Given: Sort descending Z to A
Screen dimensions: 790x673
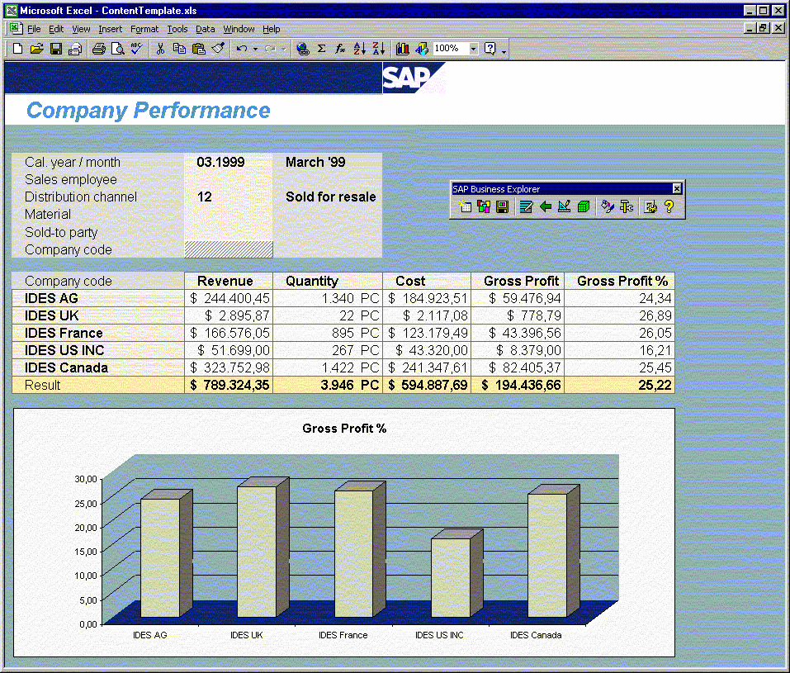Looking at the screenshot, I should (x=378, y=49).
